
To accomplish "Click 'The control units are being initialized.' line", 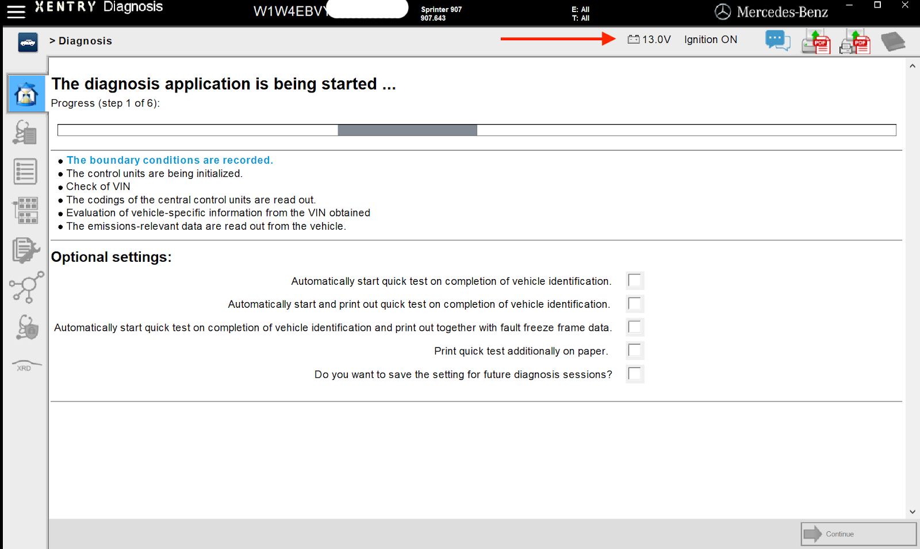I will point(154,173).
